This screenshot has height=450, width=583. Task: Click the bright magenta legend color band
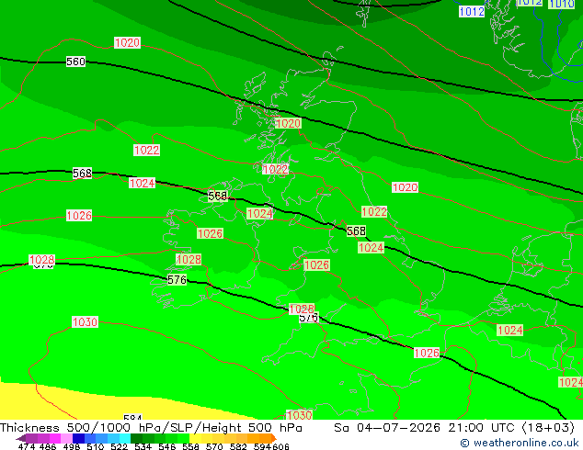click(55, 438)
